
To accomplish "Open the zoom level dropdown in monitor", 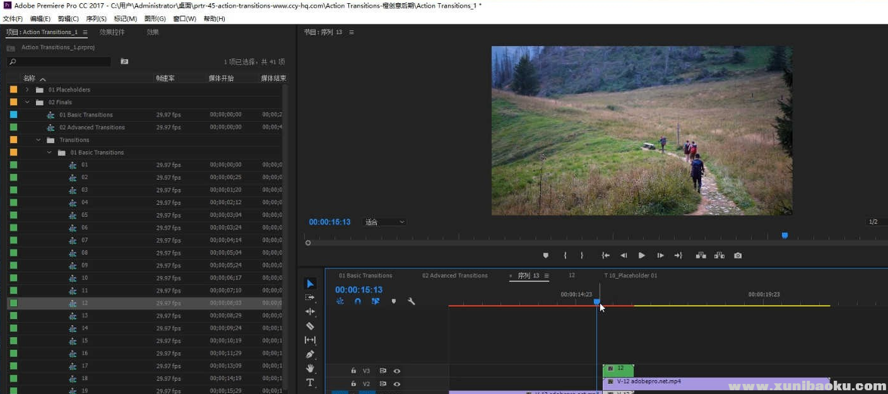I will coord(385,222).
